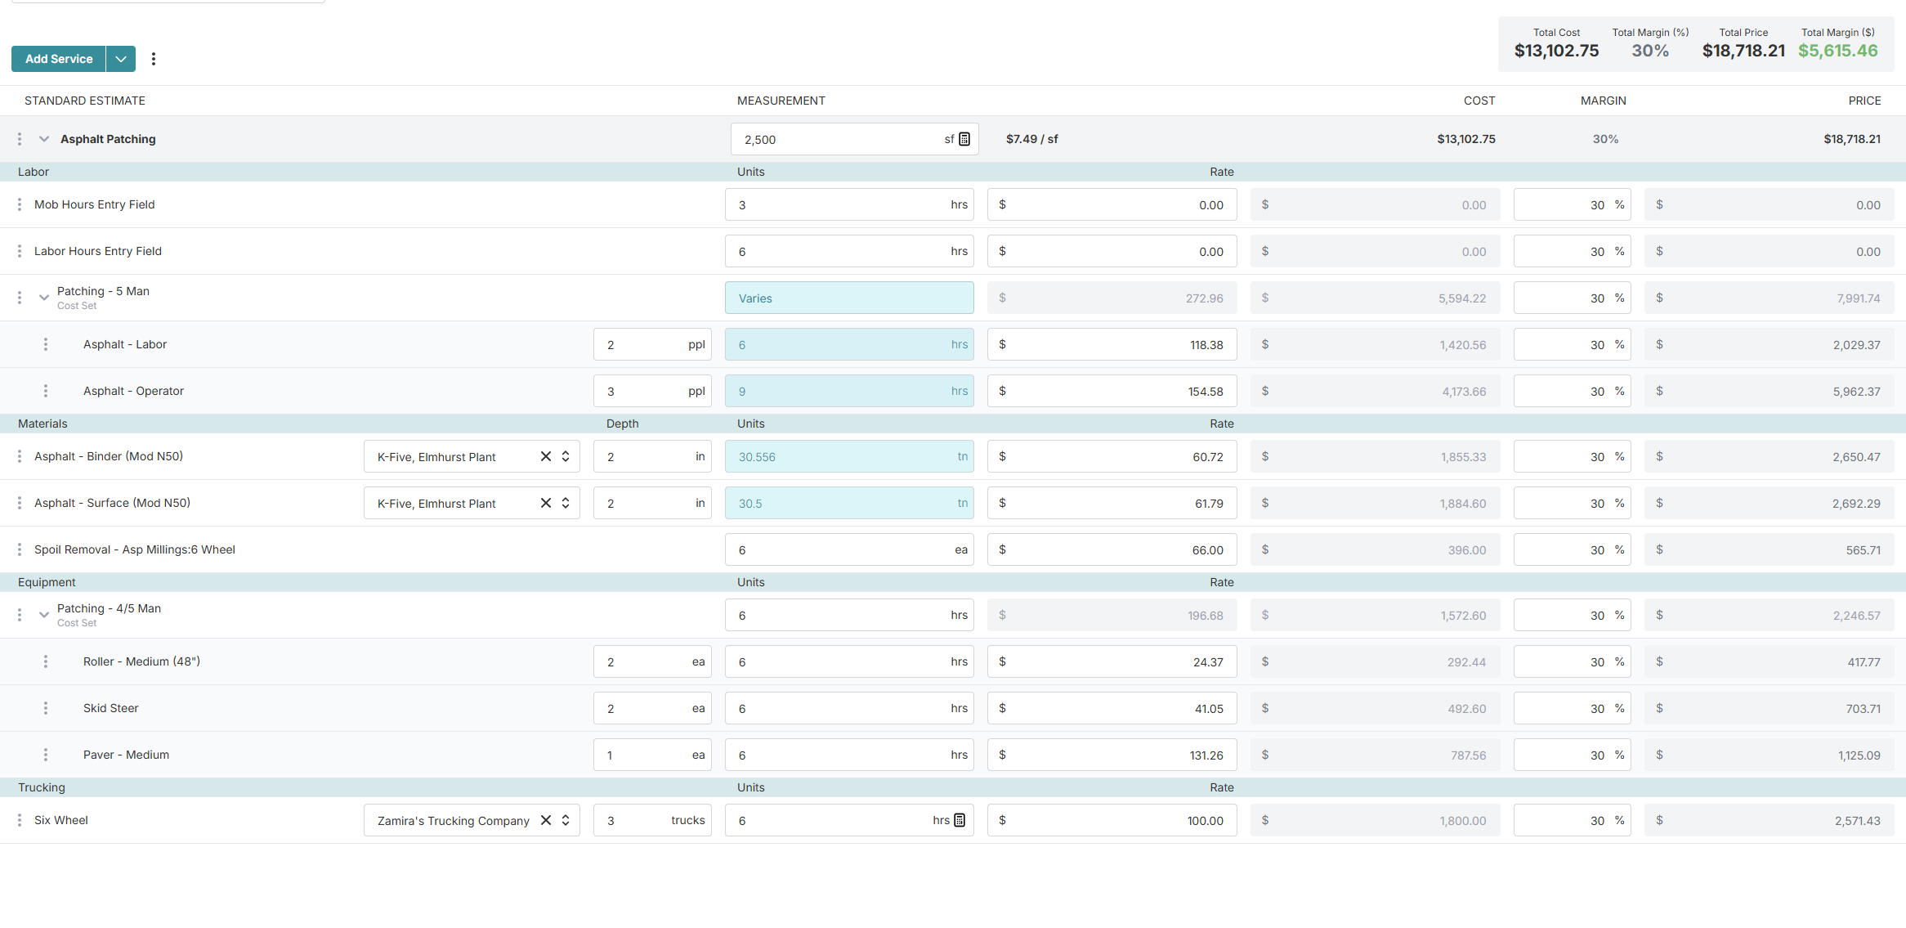This screenshot has height=928, width=1906.
Task: Edit Mob Hours units field
Action: click(x=849, y=204)
